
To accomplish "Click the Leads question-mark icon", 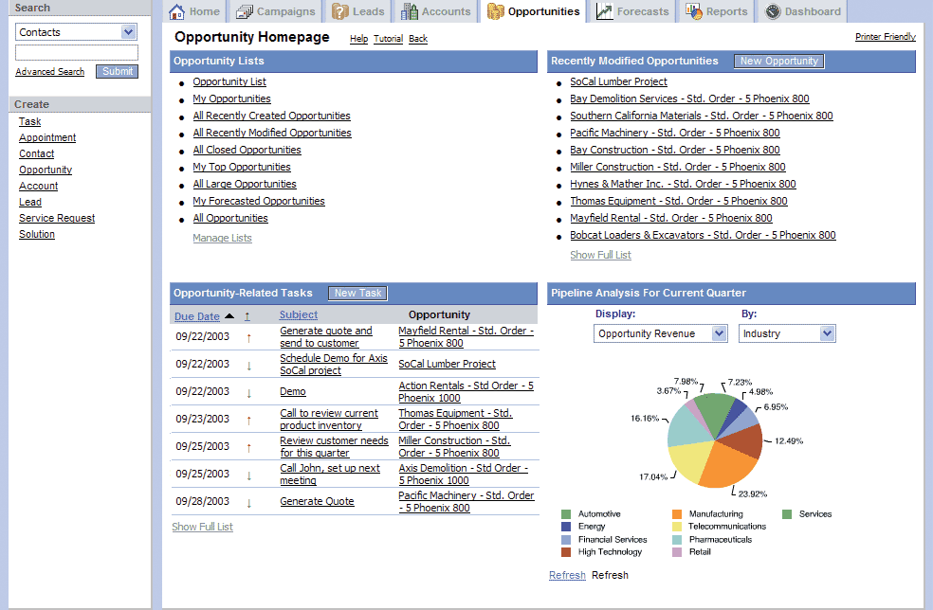I will (x=339, y=11).
